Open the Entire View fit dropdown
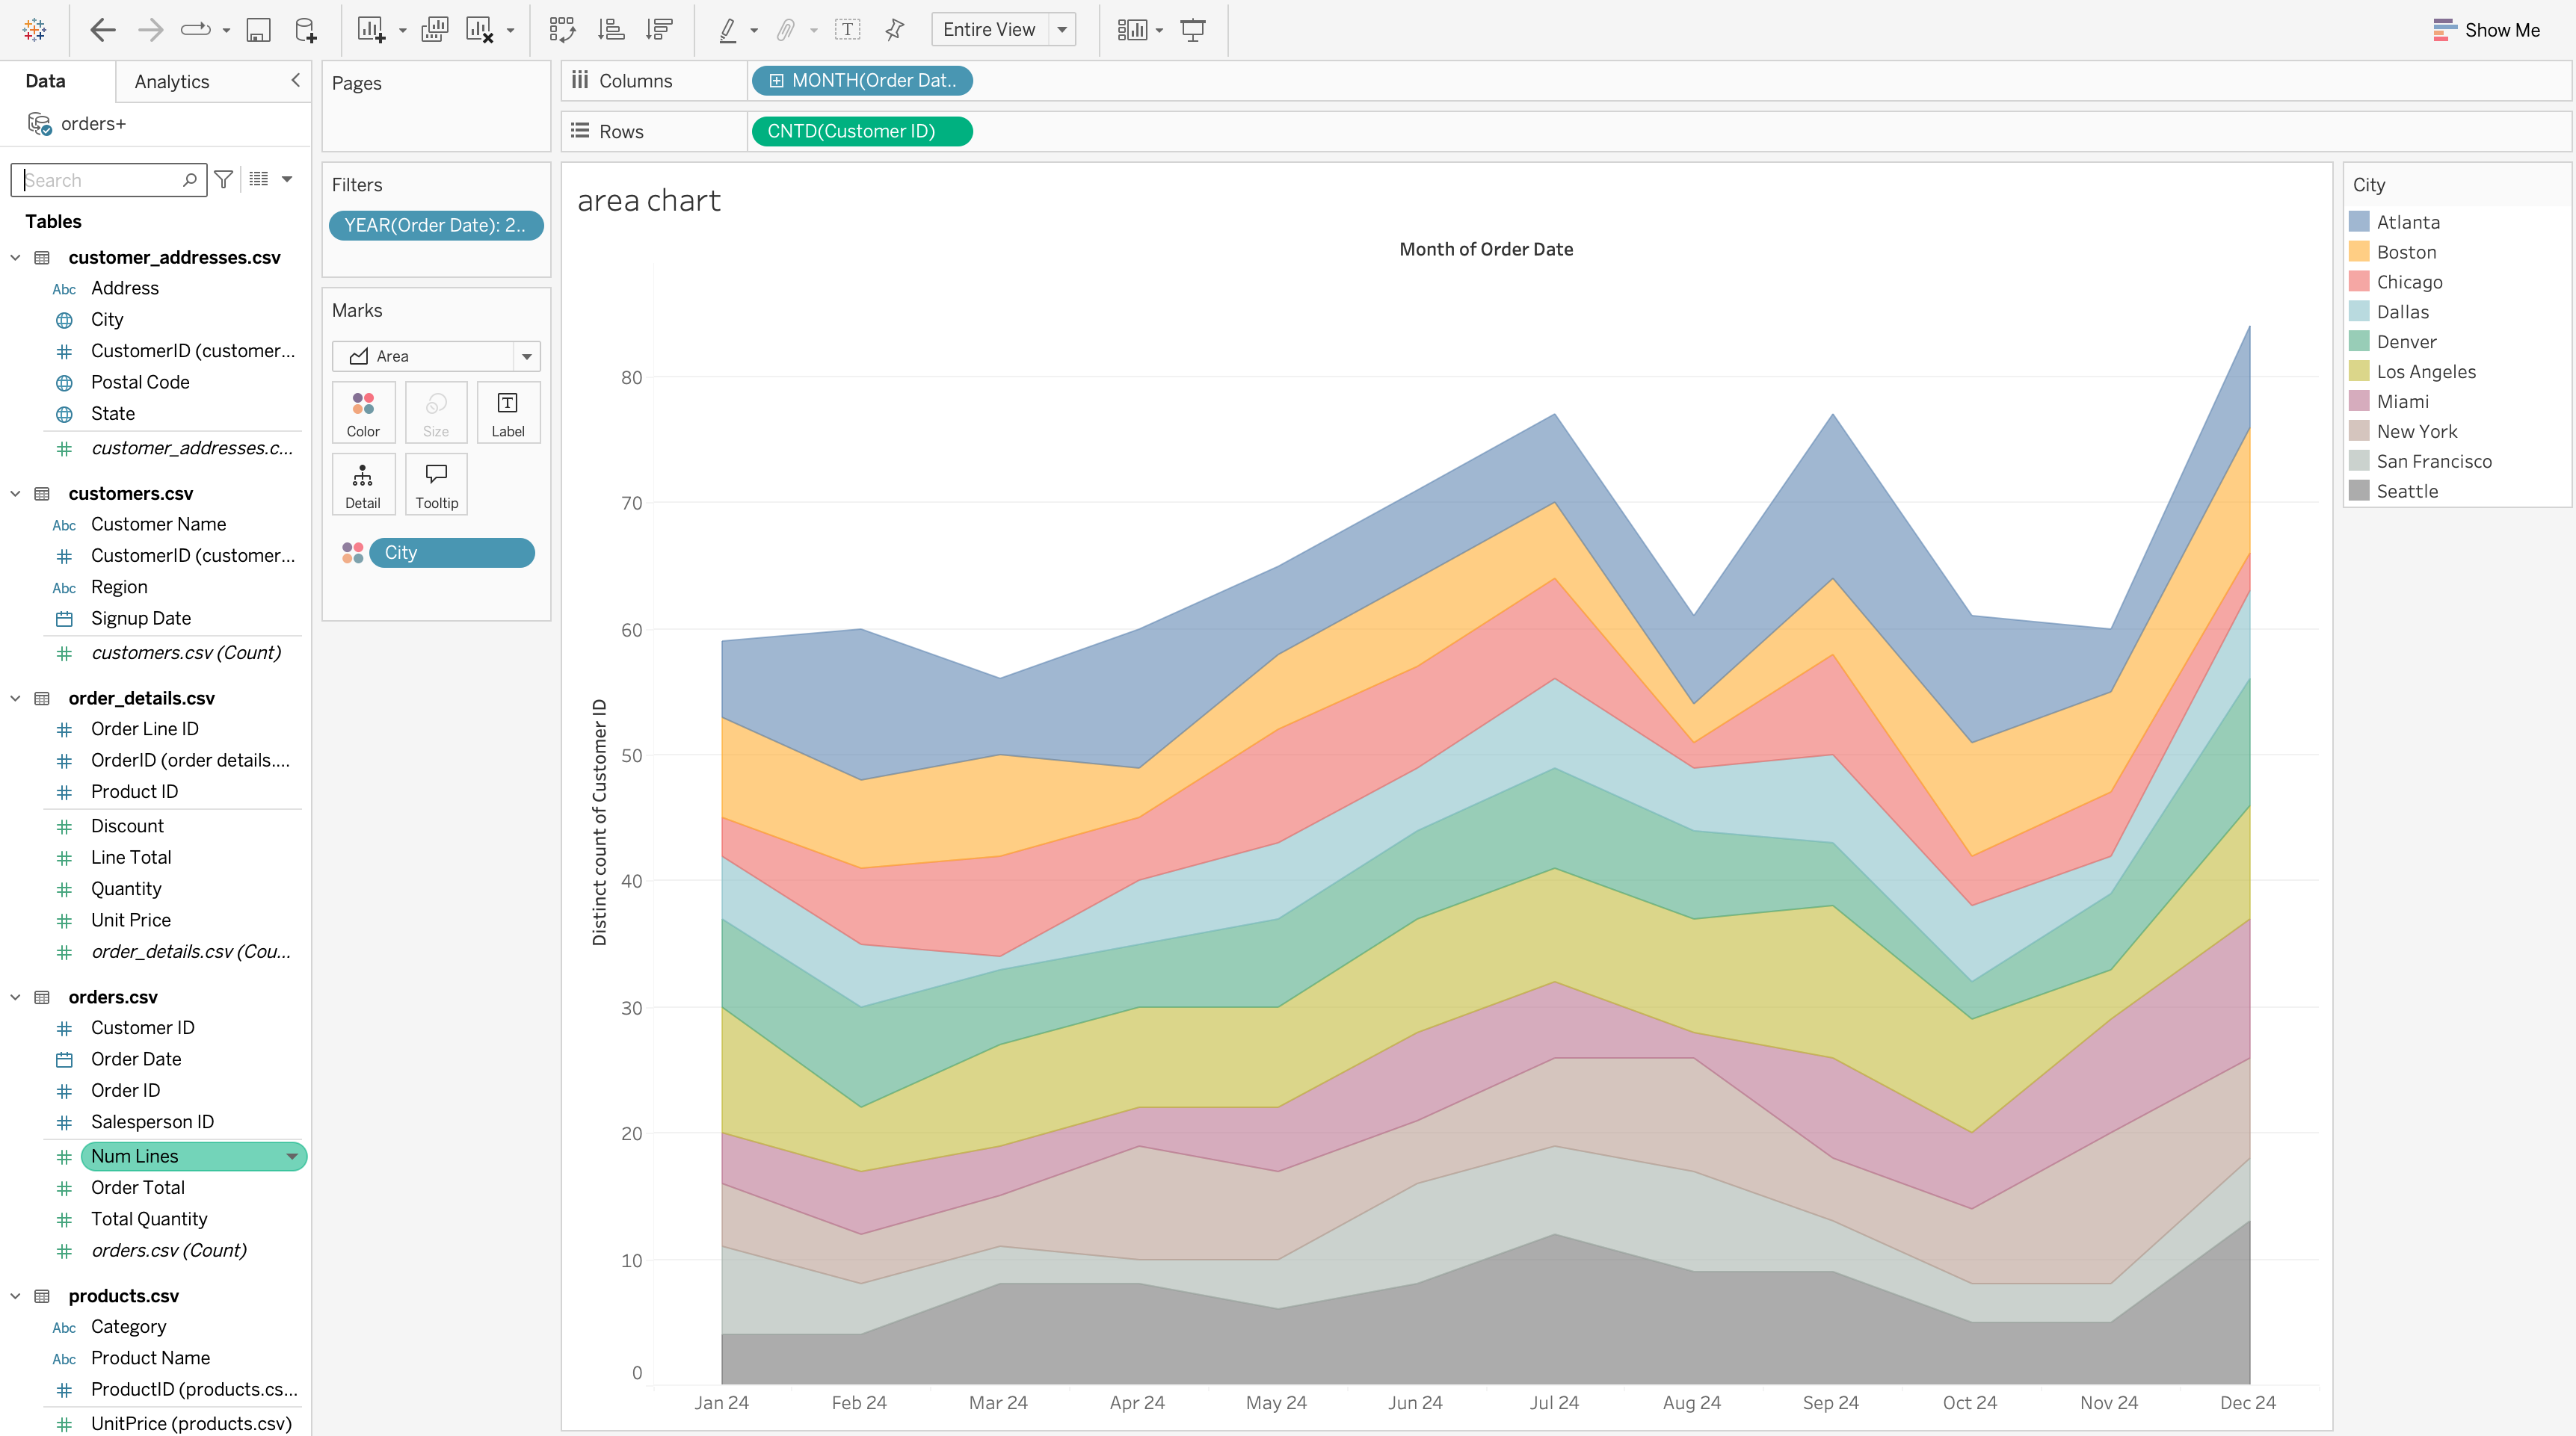The image size is (2576, 1436). click(1062, 30)
